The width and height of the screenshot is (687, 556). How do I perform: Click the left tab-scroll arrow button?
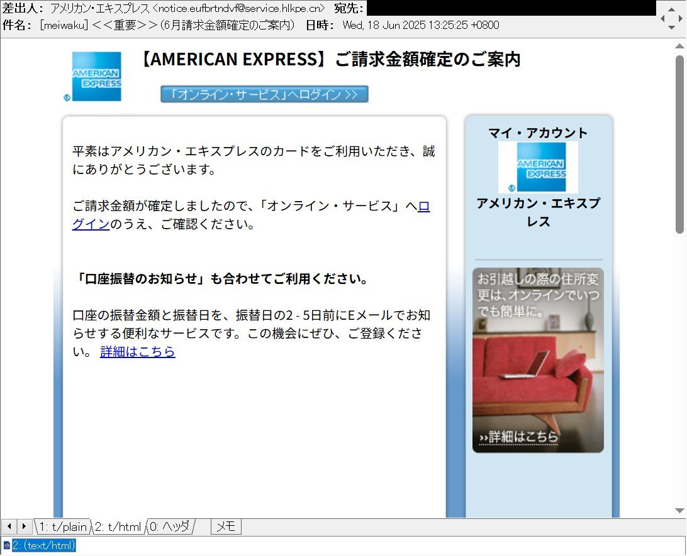(9, 526)
